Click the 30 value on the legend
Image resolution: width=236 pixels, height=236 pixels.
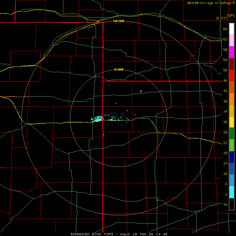(225, 122)
